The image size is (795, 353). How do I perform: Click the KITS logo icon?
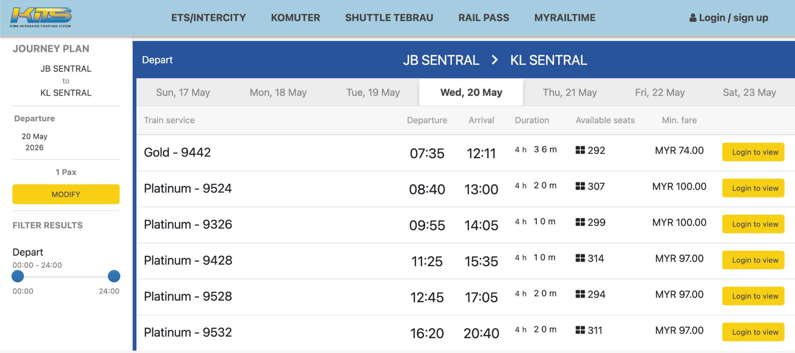point(41,17)
